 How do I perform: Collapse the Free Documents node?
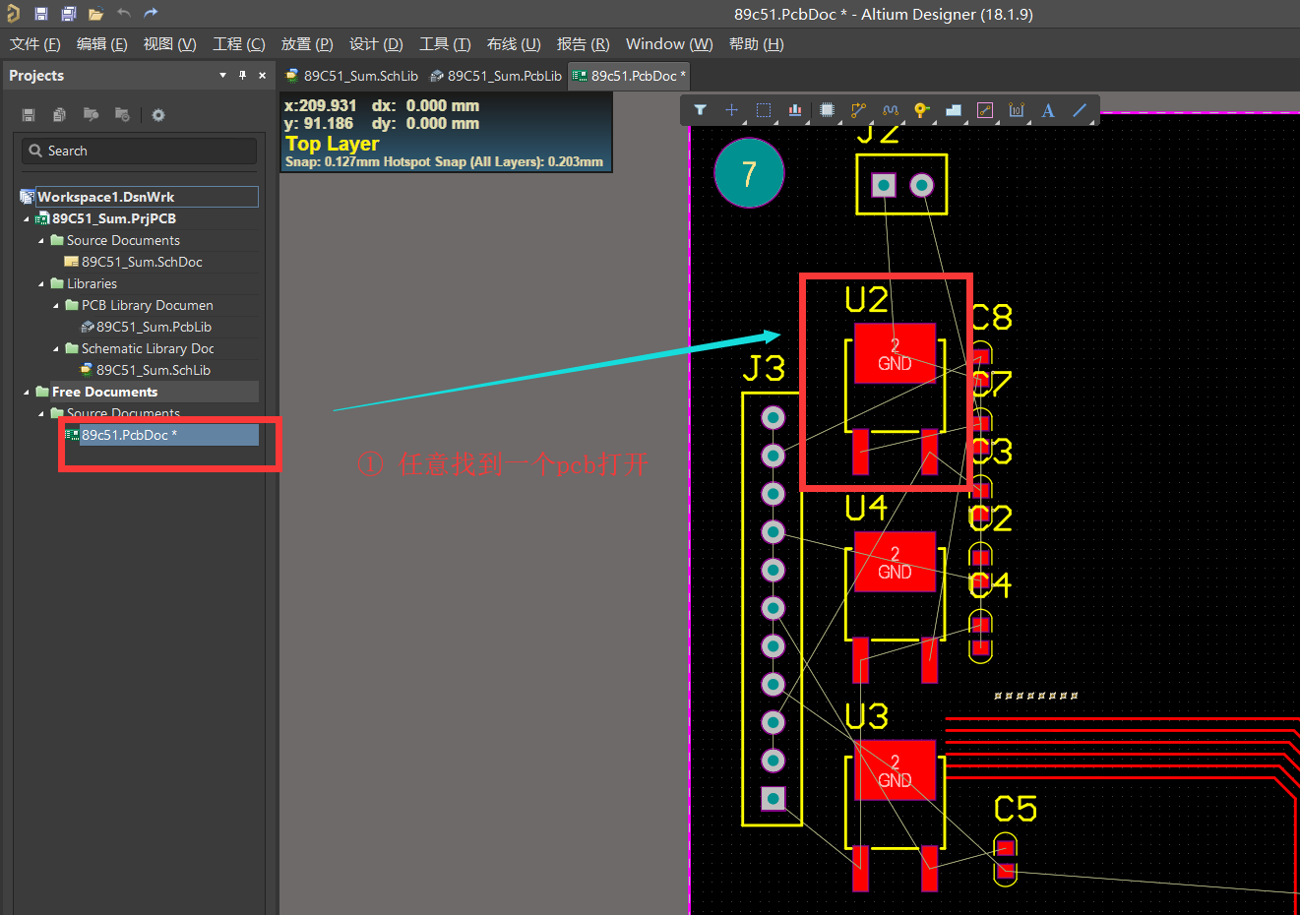(x=26, y=391)
